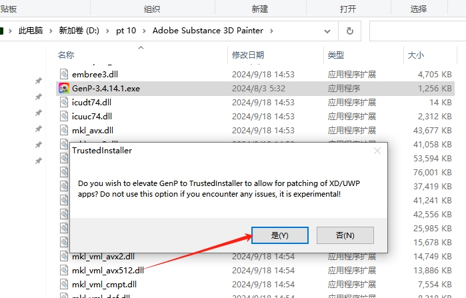
Task: Navigate to 新加卷 (D:) in the breadcrumb
Action: (79, 31)
